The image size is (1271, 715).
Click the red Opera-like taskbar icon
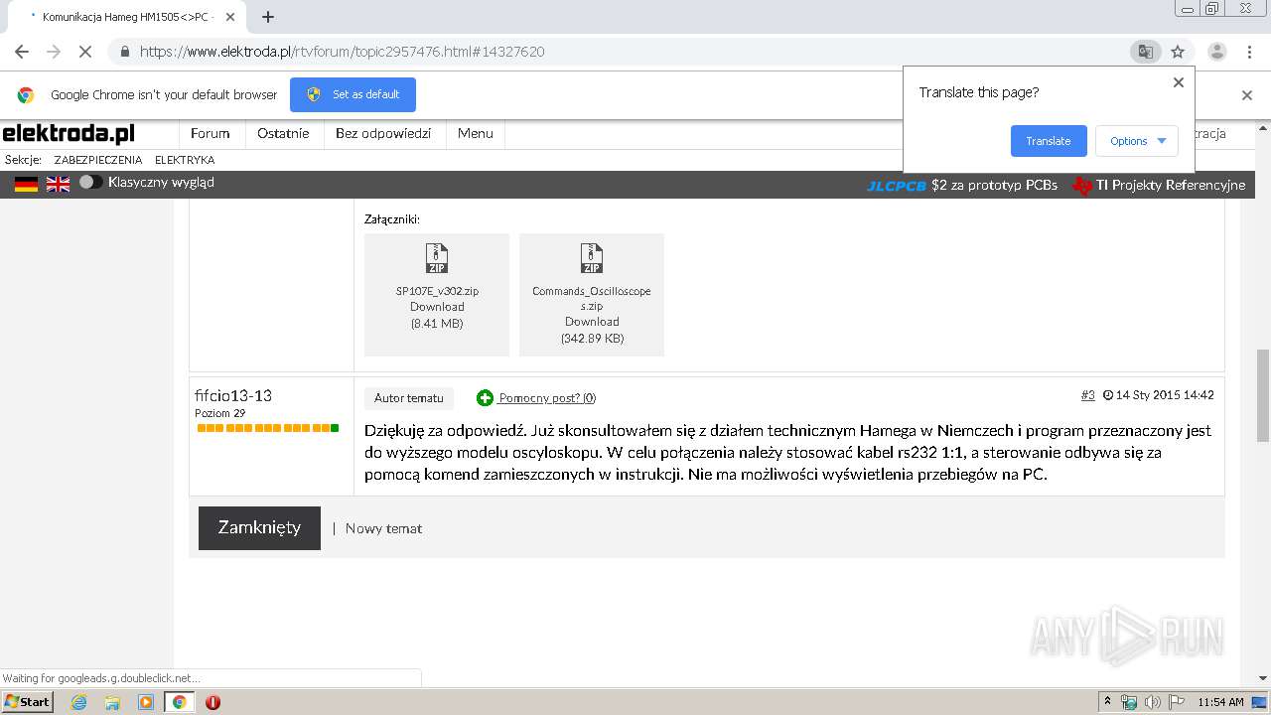[212, 702]
